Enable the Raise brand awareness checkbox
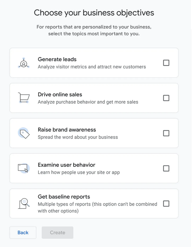The height and width of the screenshot is (247, 192). [166, 133]
